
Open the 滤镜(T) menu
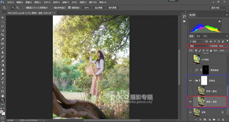(65, 2)
